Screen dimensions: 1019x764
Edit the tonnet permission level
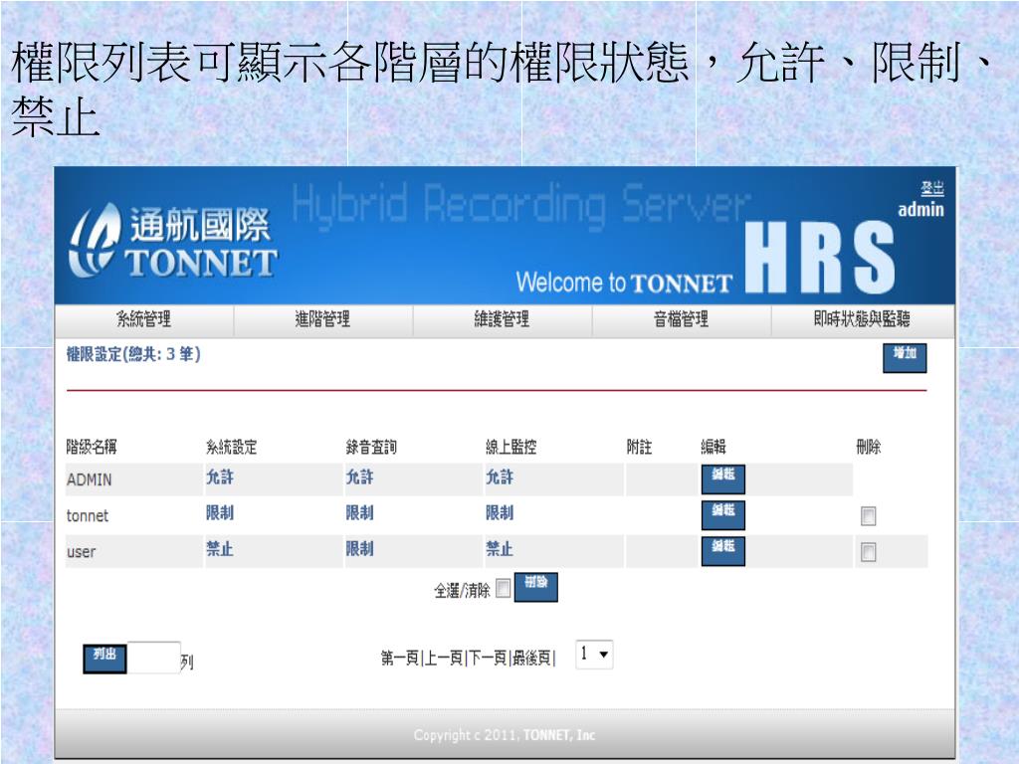click(722, 514)
